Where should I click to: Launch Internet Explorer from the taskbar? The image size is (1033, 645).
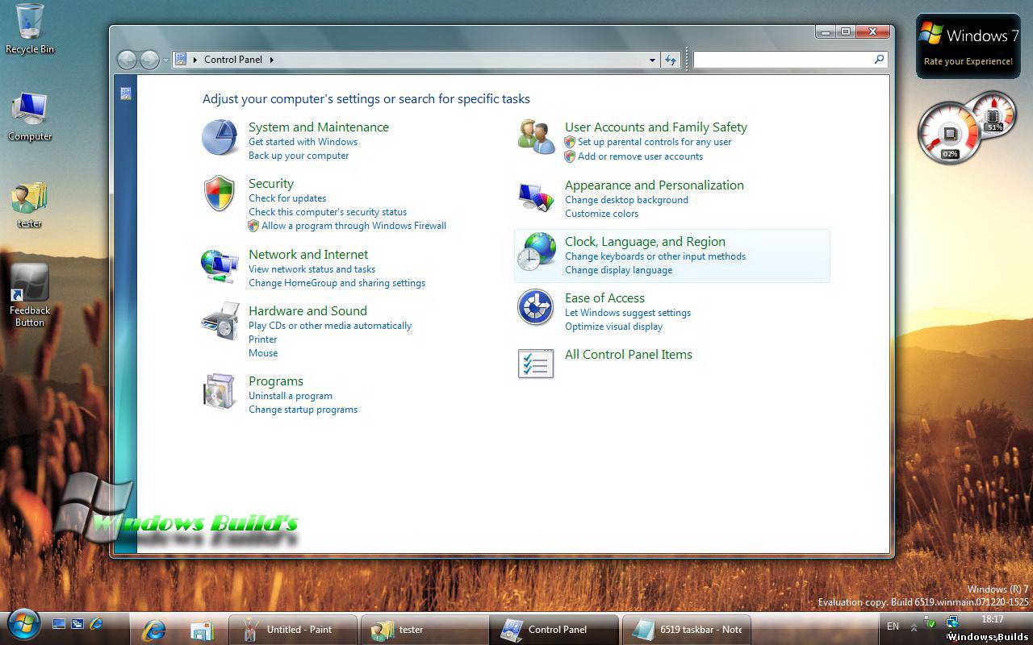click(153, 630)
